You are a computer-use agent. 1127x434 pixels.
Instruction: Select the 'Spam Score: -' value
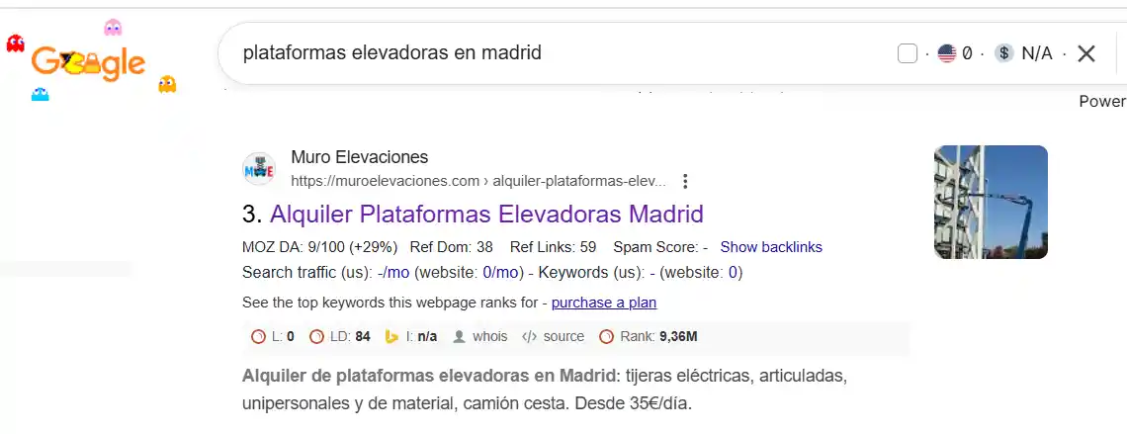point(660,247)
